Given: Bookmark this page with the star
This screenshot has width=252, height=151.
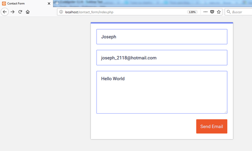Looking at the screenshot, I should click(219, 12).
